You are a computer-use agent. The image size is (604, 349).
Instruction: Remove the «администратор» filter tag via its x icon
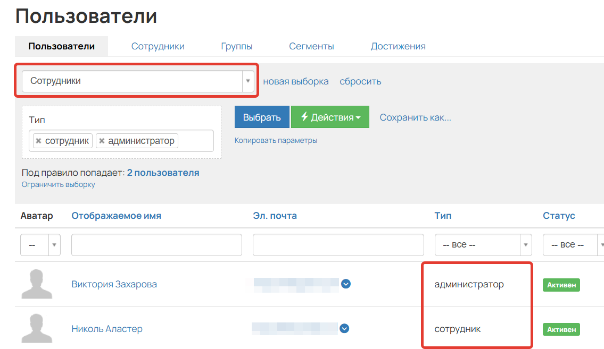pos(103,141)
